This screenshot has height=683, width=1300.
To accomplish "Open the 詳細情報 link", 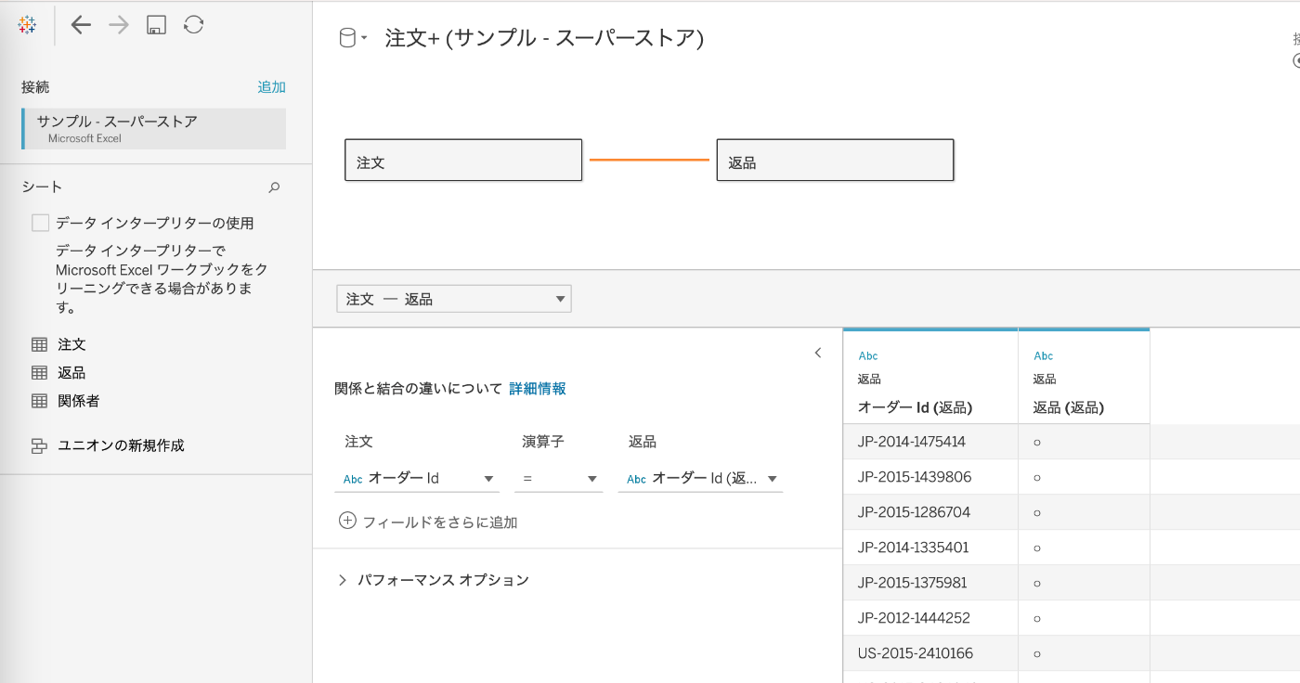I will [538, 389].
